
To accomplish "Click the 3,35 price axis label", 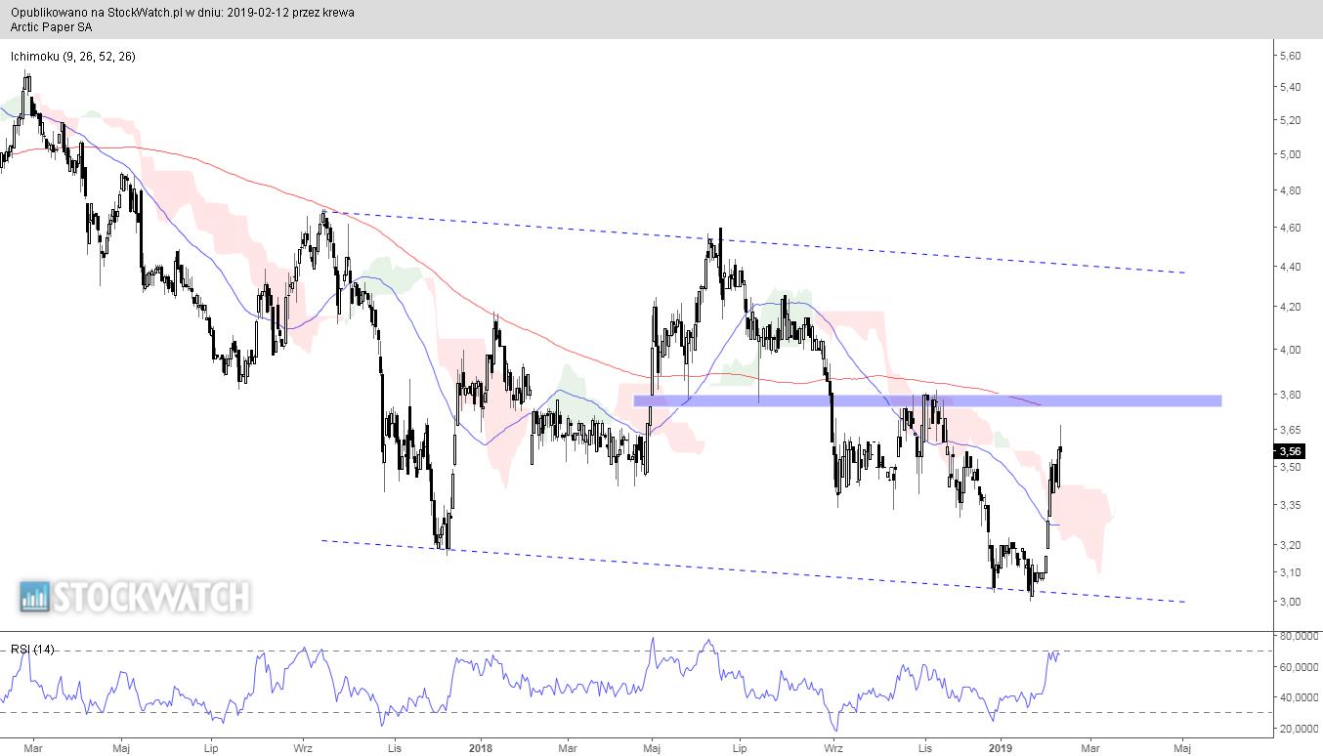I will 1291,505.
